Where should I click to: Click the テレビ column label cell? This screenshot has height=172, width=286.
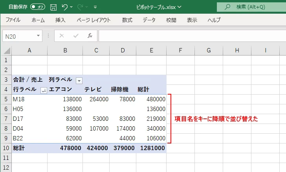click(96, 90)
